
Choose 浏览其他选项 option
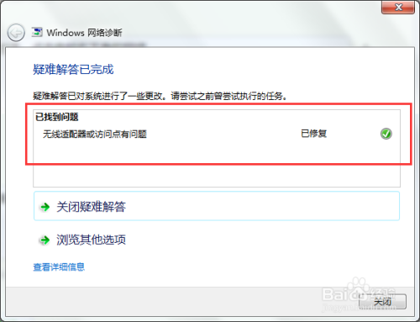point(217,240)
